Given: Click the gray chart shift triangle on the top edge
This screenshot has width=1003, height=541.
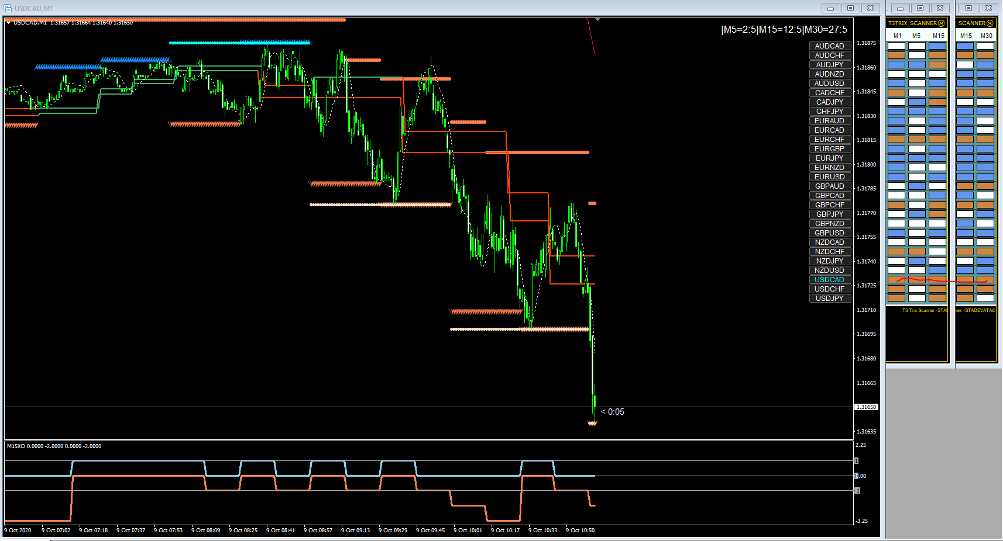Looking at the screenshot, I should pos(597,20).
